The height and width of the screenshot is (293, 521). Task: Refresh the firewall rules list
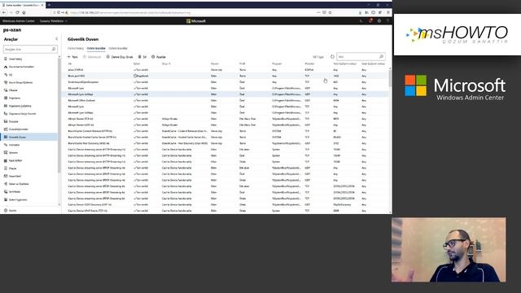coord(332,57)
